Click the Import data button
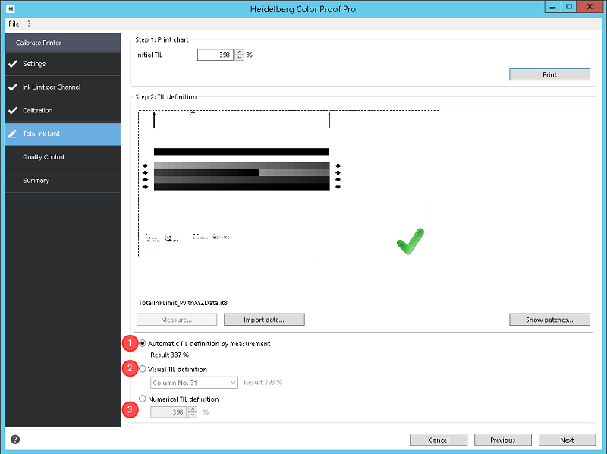 pyautogui.click(x=264, y=320)
